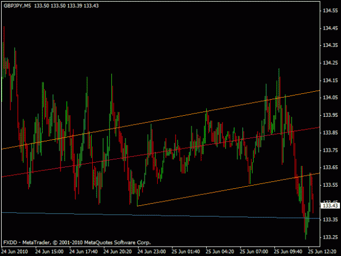Click the 134.05 price axis label
Image resolution: width=341 pixels, height=256 pixels.
(x=330, y=98)
